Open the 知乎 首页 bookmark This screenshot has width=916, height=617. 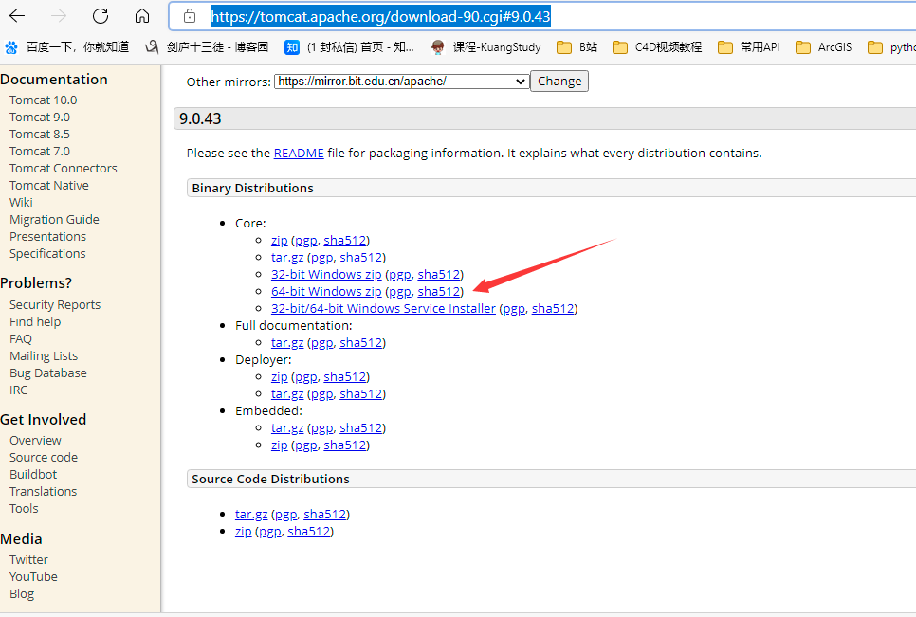[x=349, y=47]
